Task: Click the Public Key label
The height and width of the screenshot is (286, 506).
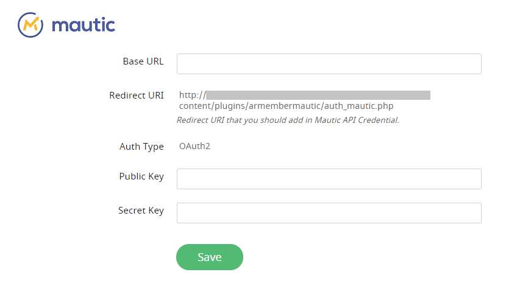Action: (x=141, y=176)
